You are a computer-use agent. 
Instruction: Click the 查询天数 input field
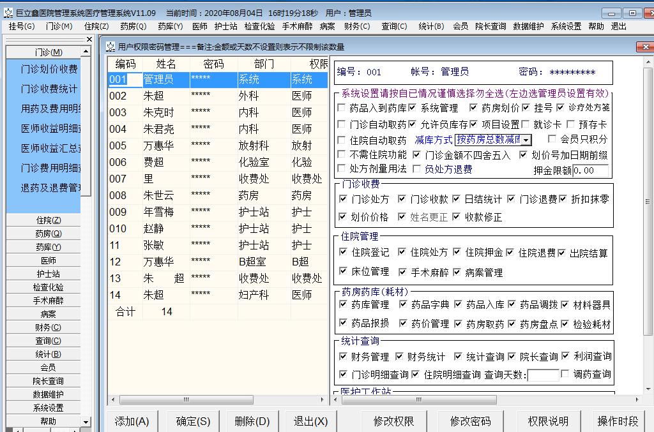click(x=544, y=375)
